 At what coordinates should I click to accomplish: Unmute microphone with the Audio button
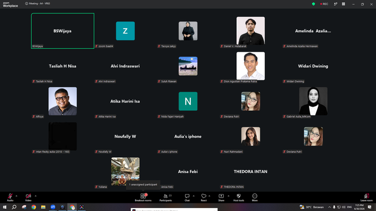point(10,198)
